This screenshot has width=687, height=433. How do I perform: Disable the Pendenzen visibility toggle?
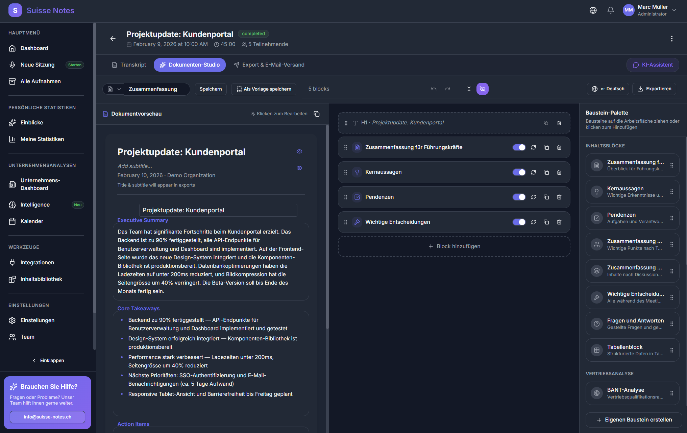pos(519,197)
